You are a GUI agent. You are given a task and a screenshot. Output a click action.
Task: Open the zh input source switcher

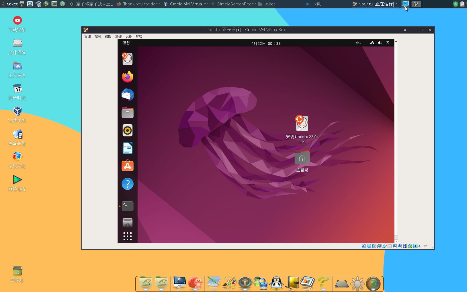pyautogui.click(x=358, y=43)
